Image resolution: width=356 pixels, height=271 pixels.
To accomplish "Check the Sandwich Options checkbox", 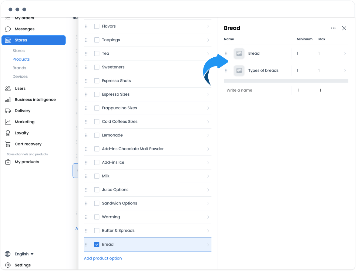I will click(97, 204).
